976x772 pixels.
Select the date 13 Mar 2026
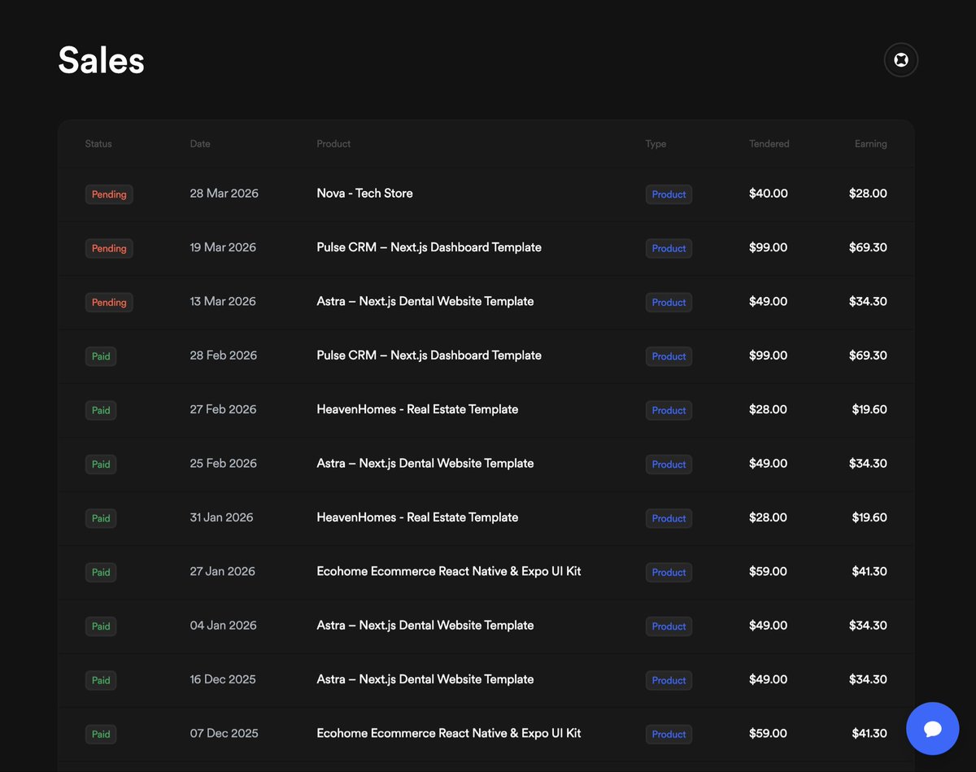click(x=223, y=301)
